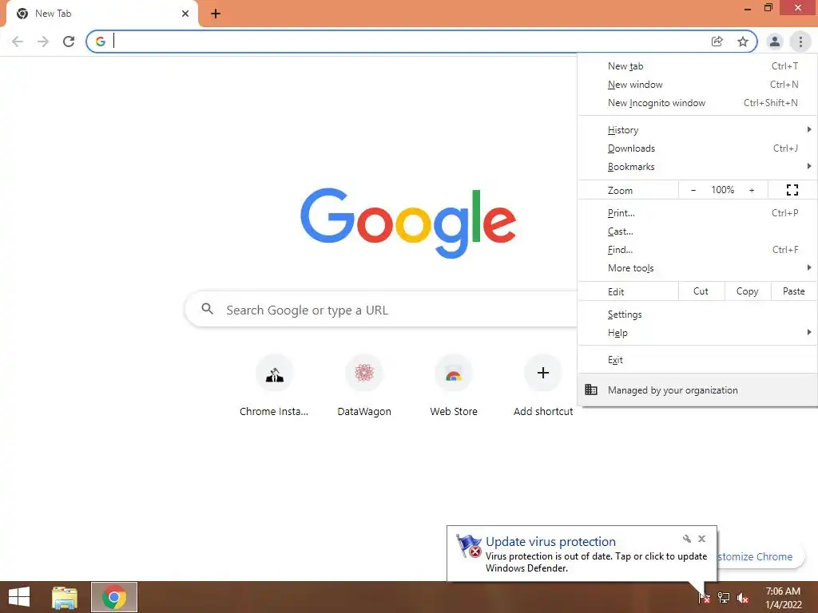Screen dimensions: 818x613
Task: Open a new tab with plus button
Action: point(216,14)
